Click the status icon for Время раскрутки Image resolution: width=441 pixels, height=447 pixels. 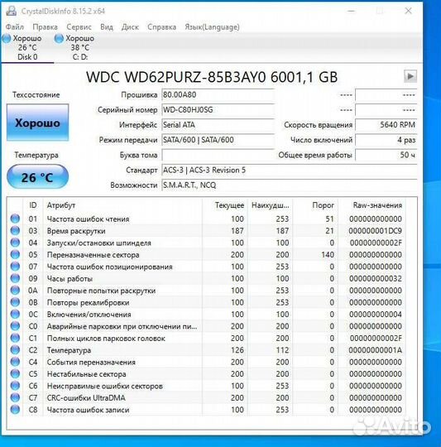pyautogui.click(x=15, y=231)
